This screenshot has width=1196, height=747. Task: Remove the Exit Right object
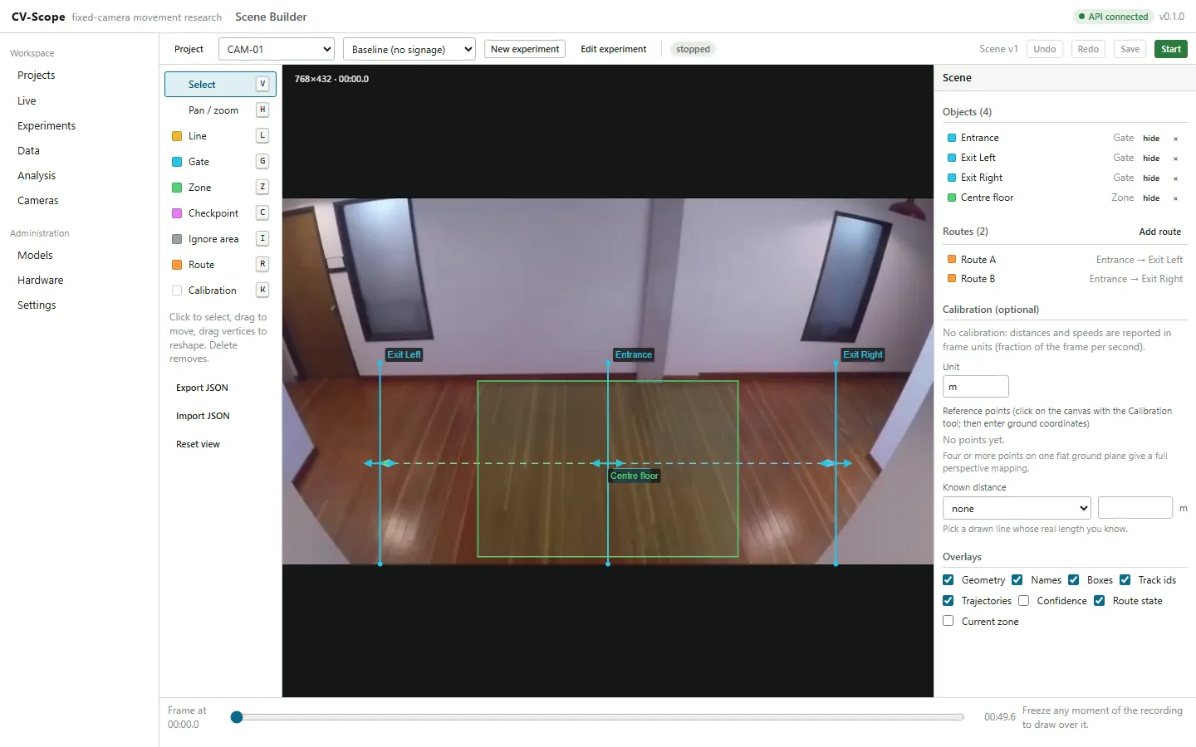pyautogui.click(x=1175, y=178)
